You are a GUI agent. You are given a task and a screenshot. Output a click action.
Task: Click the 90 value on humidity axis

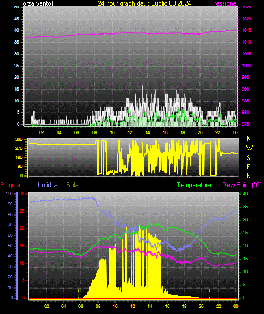(10, 204)
